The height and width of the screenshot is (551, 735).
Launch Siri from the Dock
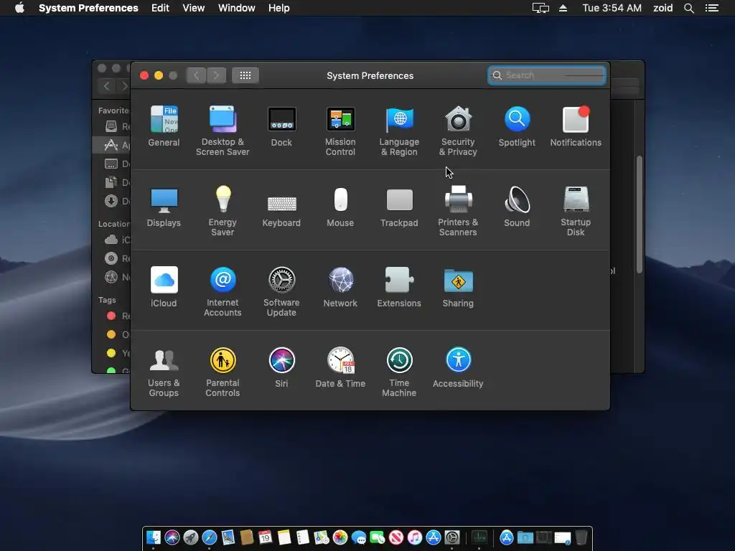click(172, 537)
